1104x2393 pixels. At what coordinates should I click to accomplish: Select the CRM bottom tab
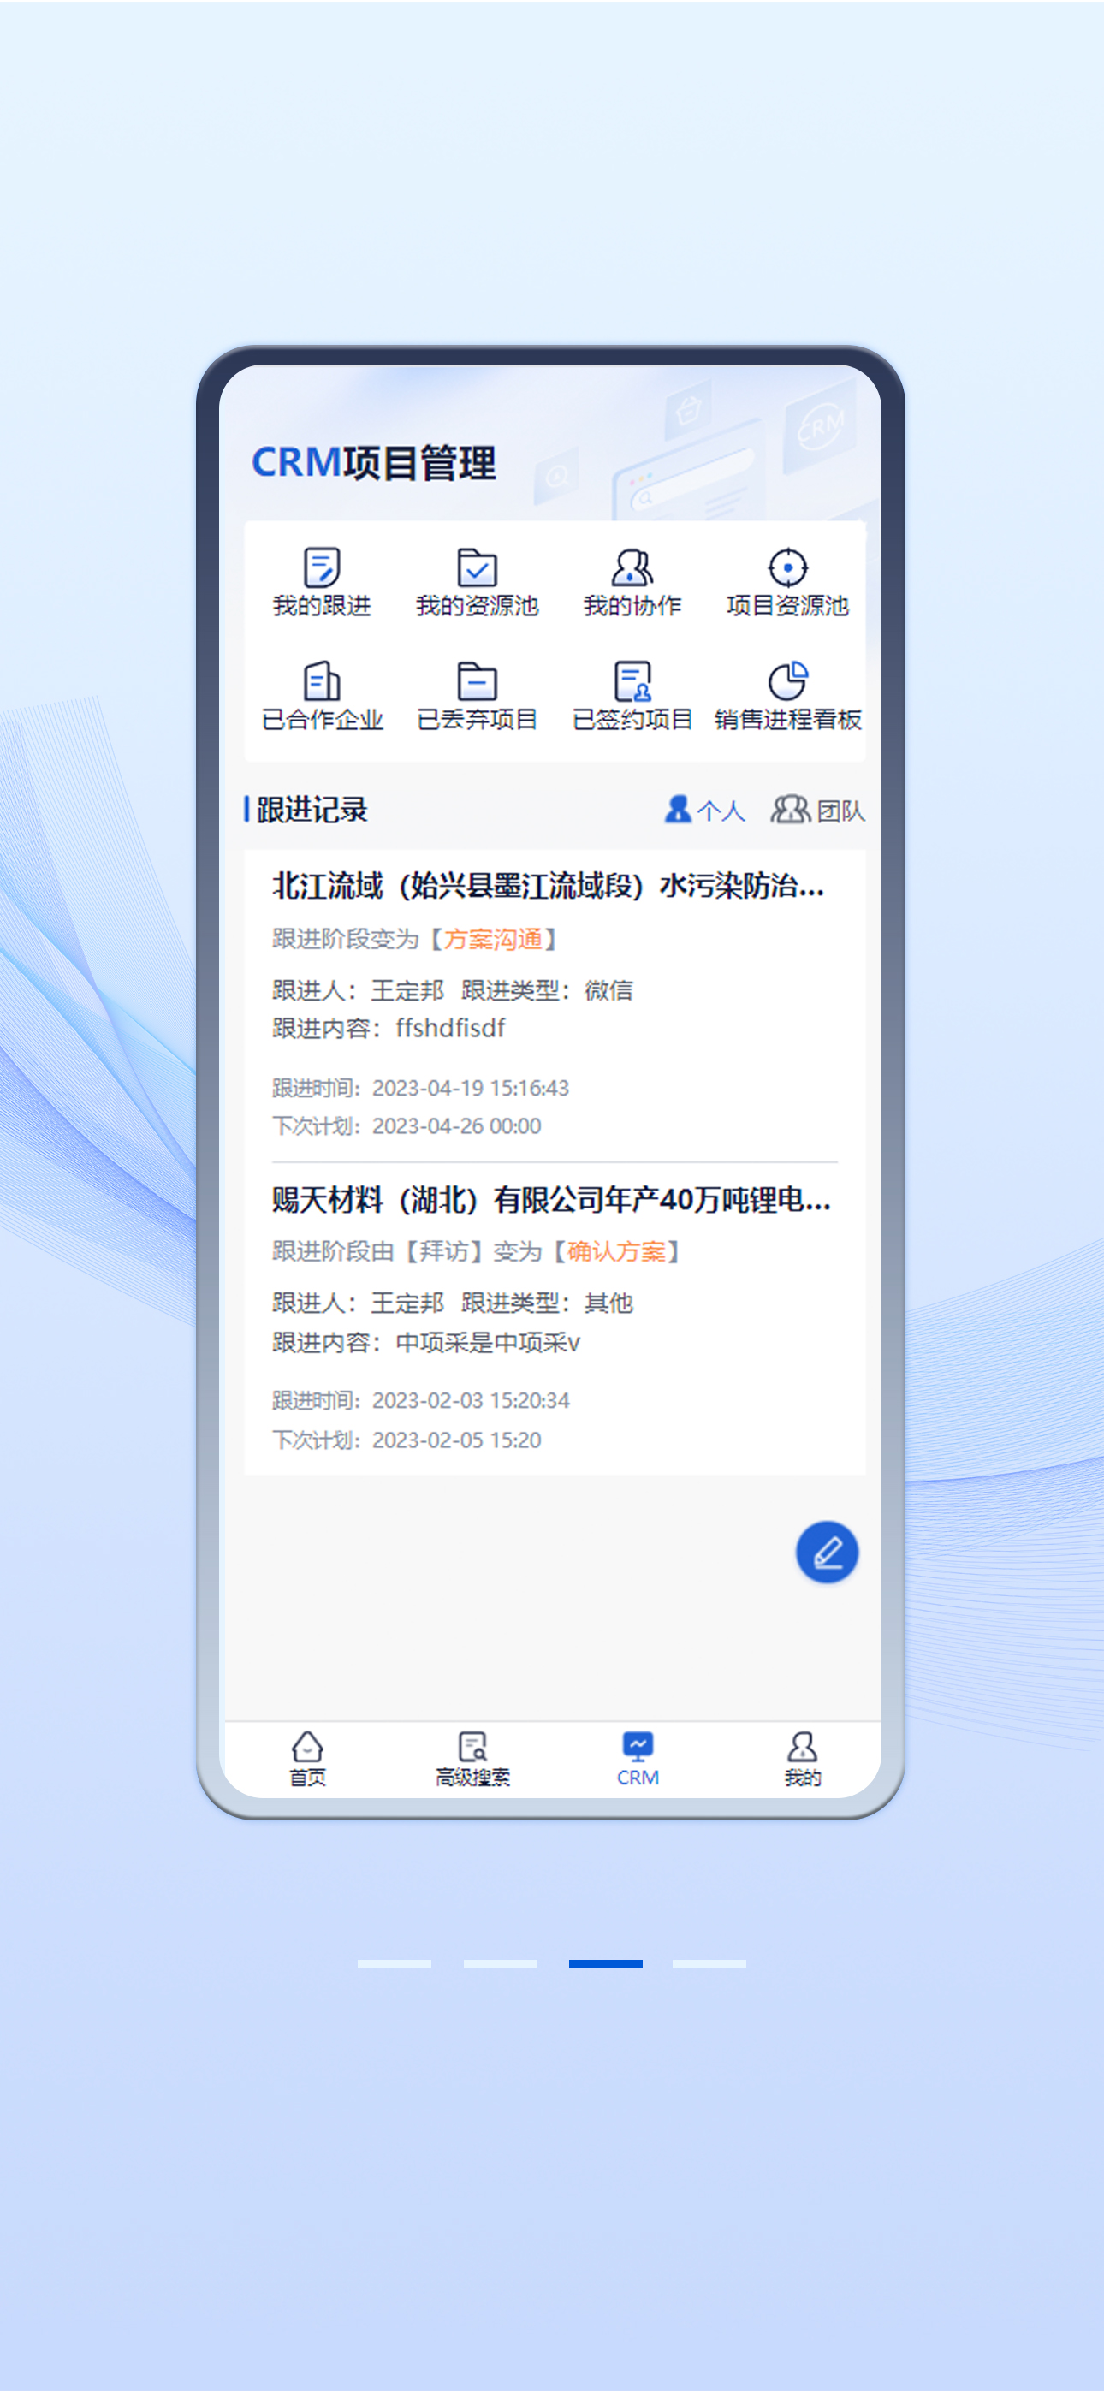[x=638, y=1759]
